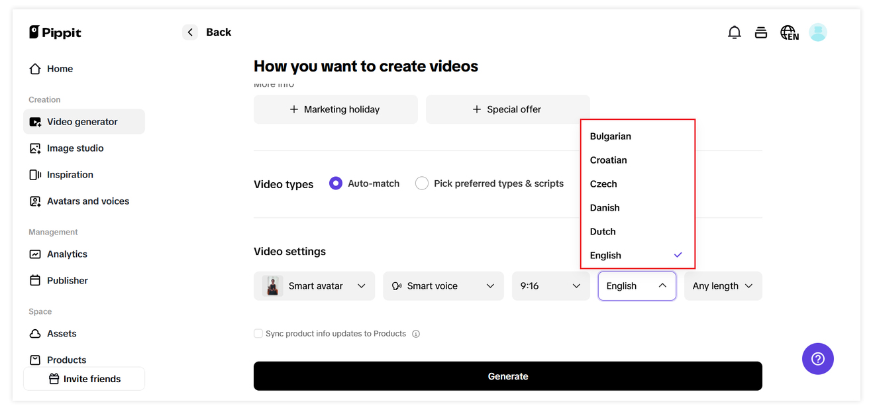873x408 pixels.
Task: Click the Pippit logo
Action: 56,32
